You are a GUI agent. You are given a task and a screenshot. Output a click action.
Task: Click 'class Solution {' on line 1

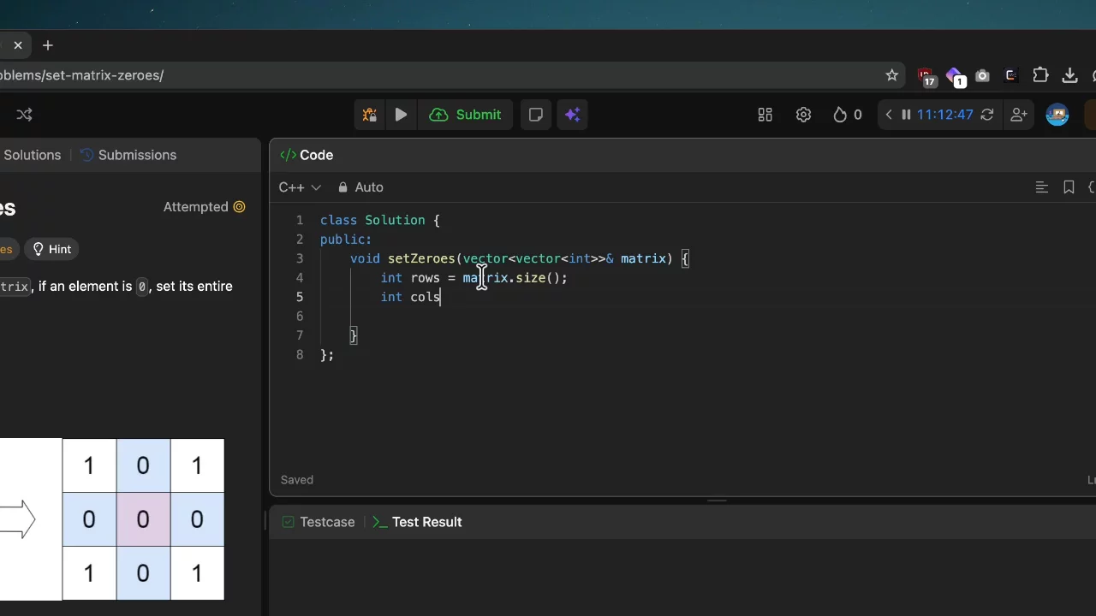pyautogui.click(x=379, y=220)
